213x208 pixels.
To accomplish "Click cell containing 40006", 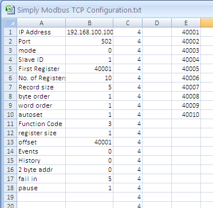I will click(186, 78).
